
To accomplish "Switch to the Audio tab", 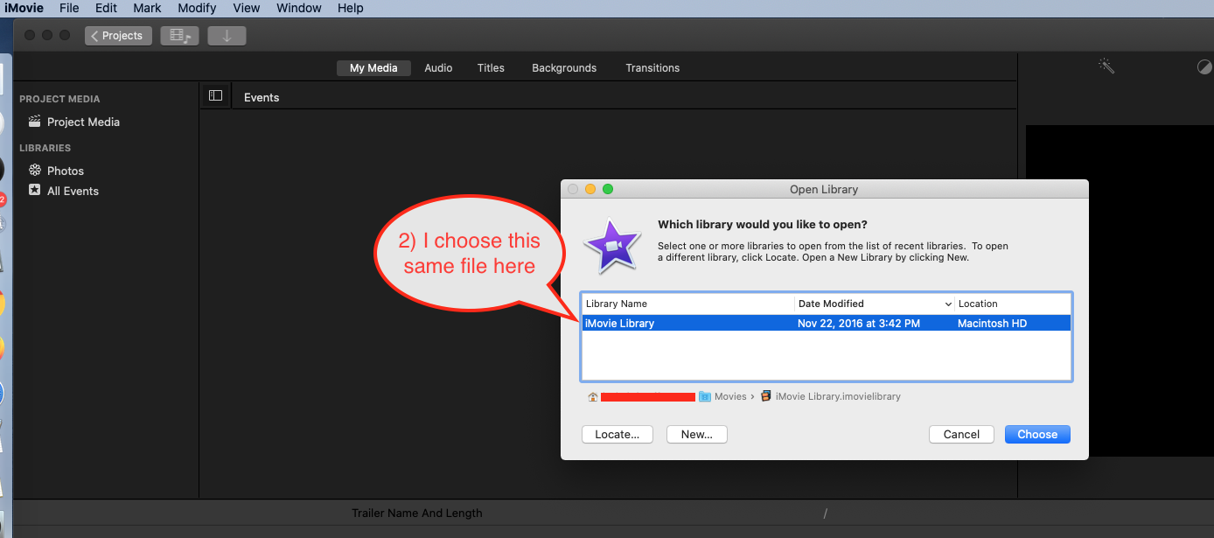I will click(438, 68).
